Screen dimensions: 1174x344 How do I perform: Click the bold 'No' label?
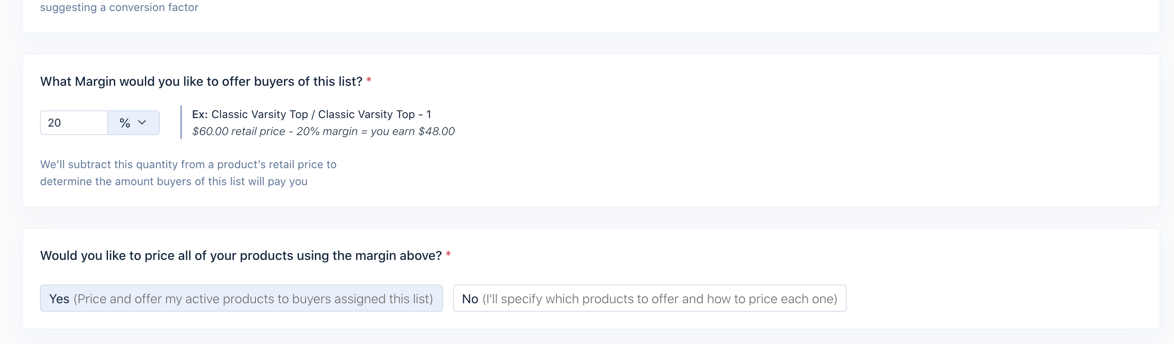[470, 299]
